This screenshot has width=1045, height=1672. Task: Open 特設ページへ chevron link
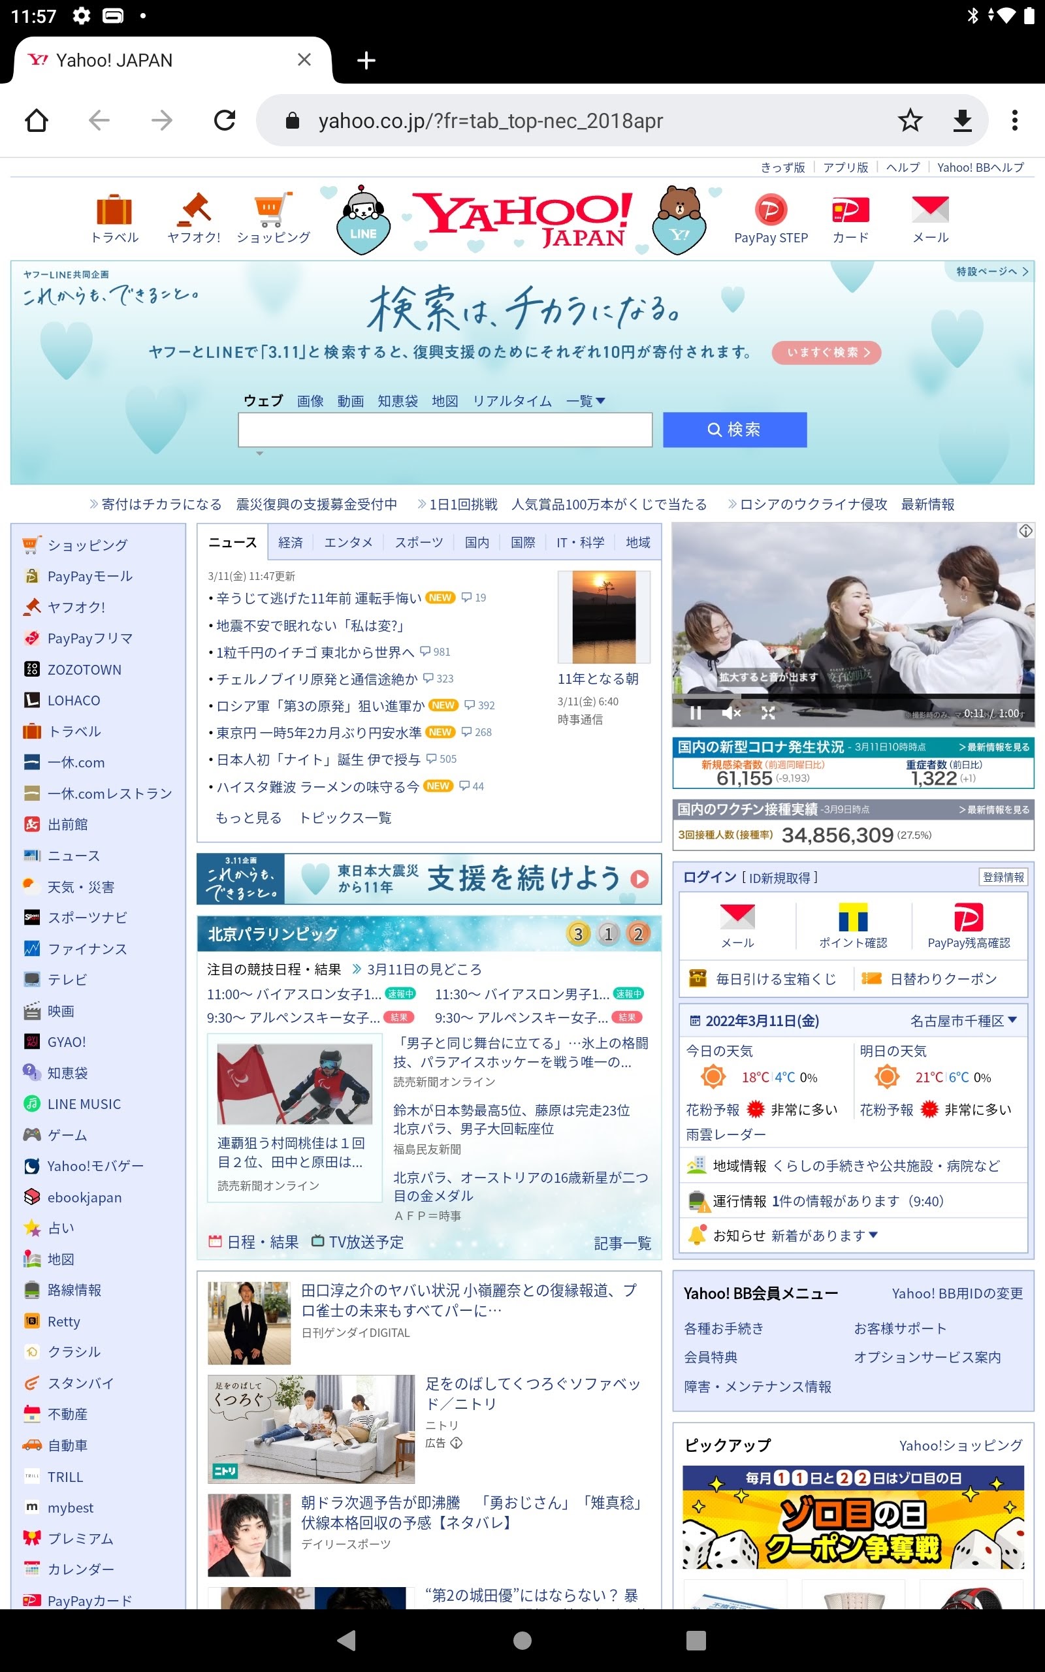coord(992,272)
